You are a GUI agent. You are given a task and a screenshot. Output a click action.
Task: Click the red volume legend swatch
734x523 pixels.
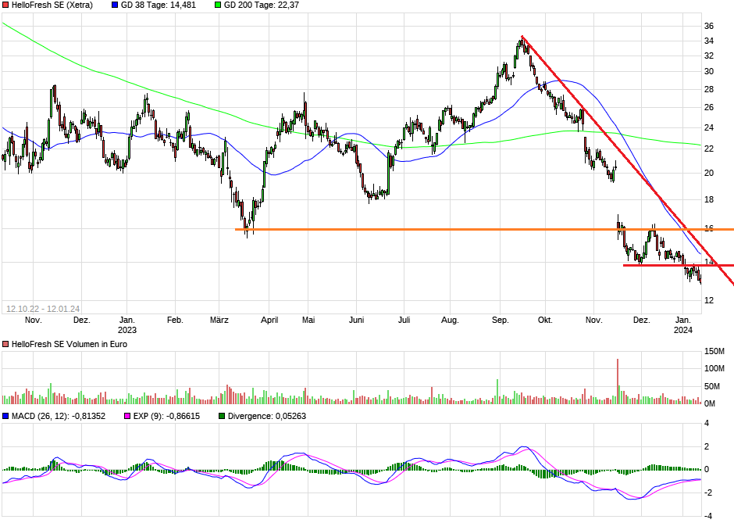(x=5, y=345)
